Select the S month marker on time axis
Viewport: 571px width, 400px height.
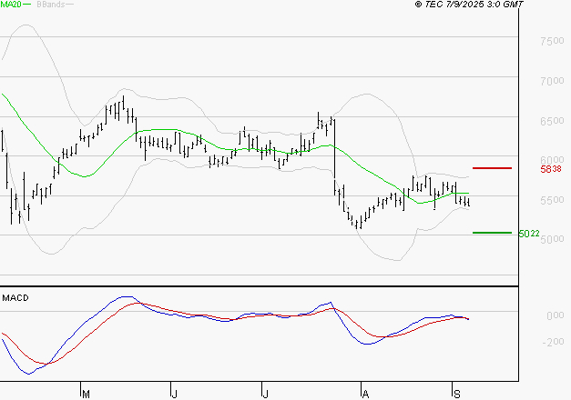[456, 394]
